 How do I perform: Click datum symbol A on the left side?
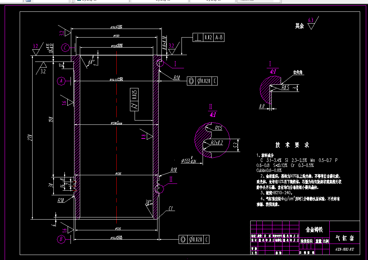click(x=61, y=81)
